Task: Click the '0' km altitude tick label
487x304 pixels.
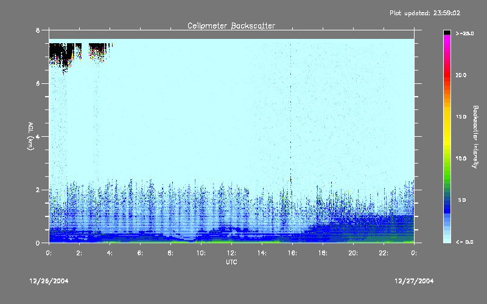Action: (38, 243)
